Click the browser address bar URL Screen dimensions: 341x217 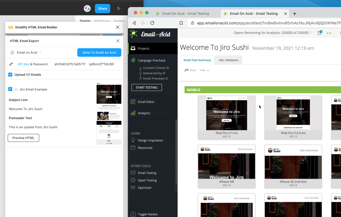(x=269, y=23)
